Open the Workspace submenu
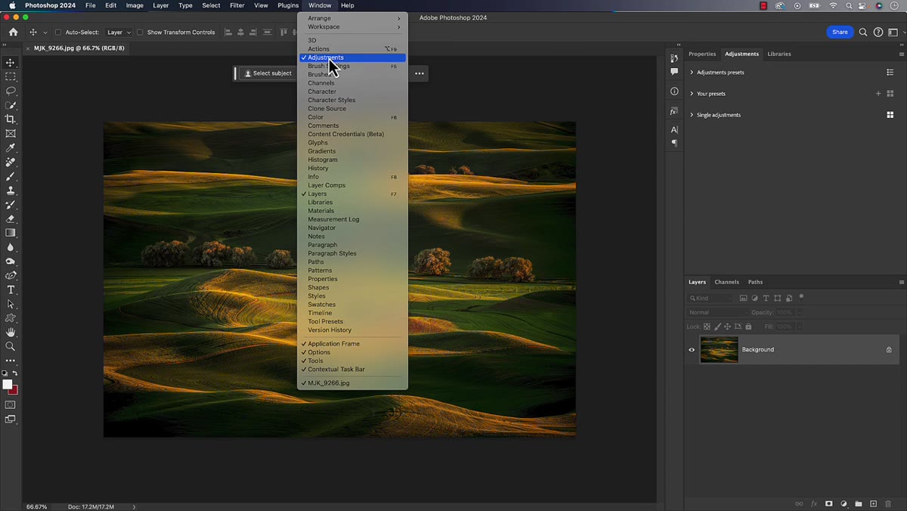This screenshot has width=907, height=511. (352, 27)
